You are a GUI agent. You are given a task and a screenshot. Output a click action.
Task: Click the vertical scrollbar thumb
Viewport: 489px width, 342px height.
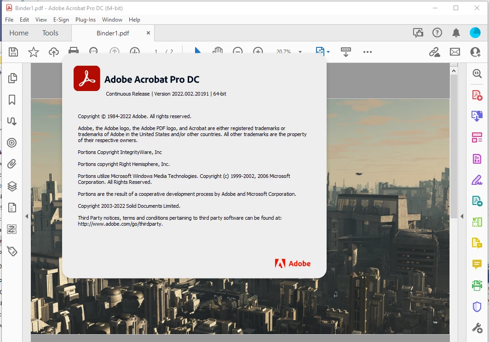454,147
